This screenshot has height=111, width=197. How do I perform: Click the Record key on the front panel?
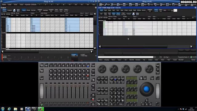coord(106,93)
